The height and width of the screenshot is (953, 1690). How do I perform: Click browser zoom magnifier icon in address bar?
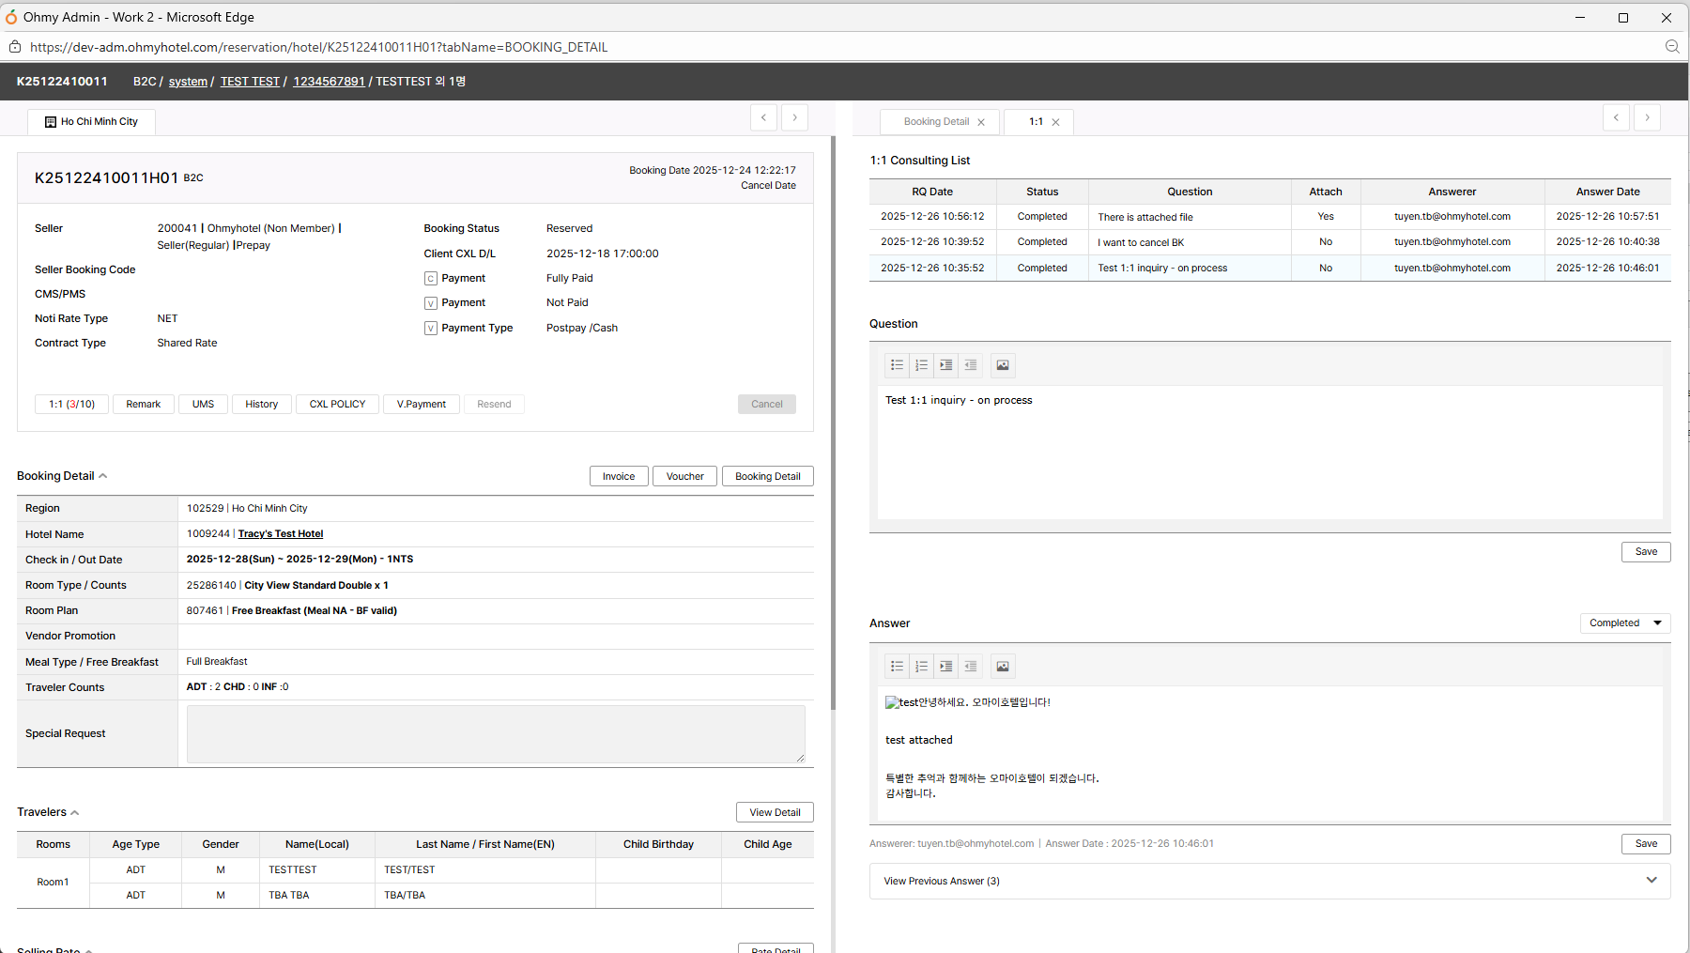(1672, 47)
